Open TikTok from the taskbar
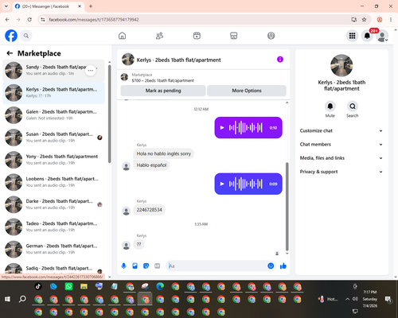This screenshot has height=318, width=398. [38, 286]
